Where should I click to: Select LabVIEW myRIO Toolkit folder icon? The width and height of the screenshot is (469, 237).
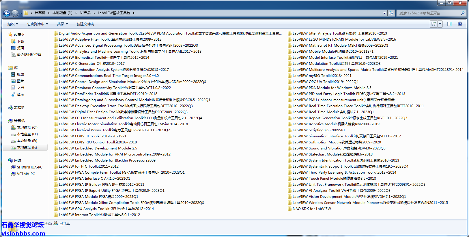(x=290, y=75)
